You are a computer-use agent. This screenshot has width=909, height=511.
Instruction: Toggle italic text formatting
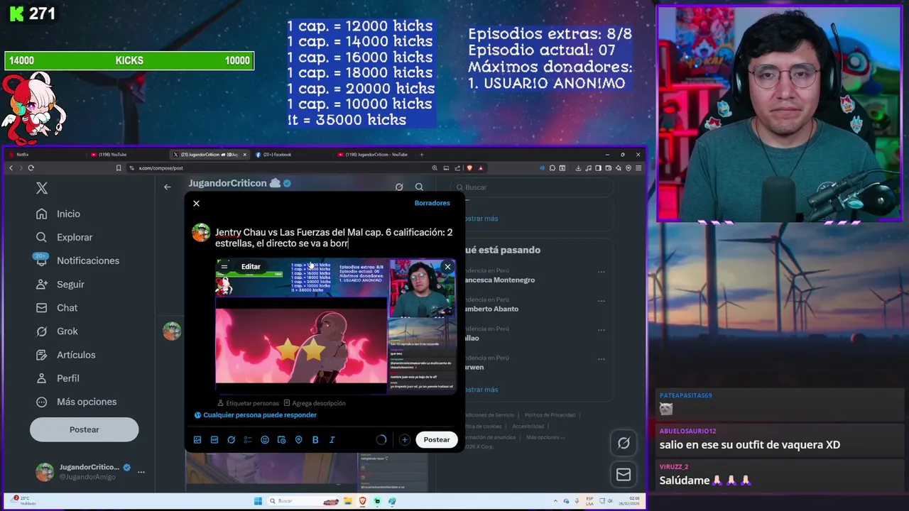pyautogui.click(x=332, y=440)
